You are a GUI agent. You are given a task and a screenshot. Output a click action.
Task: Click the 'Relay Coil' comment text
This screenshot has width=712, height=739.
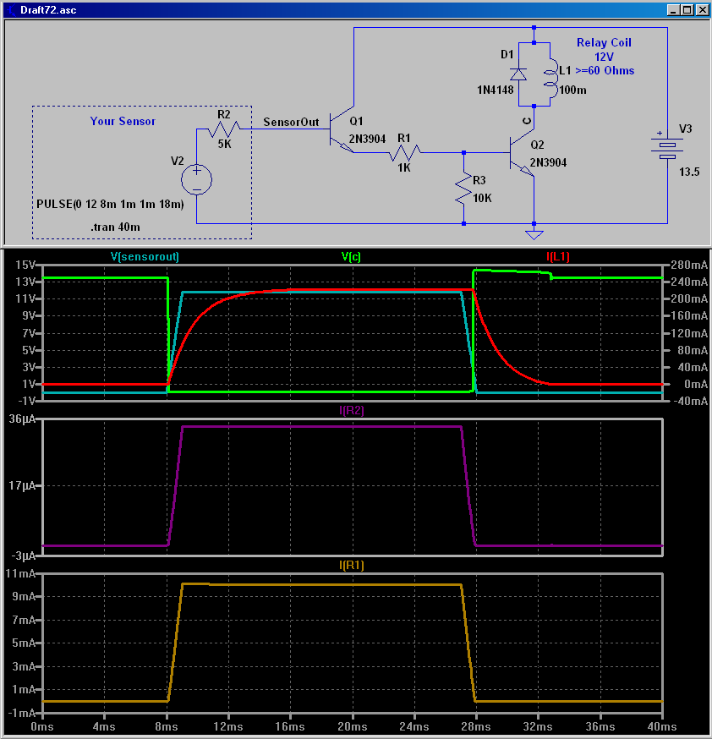click(x=604, y=42)
